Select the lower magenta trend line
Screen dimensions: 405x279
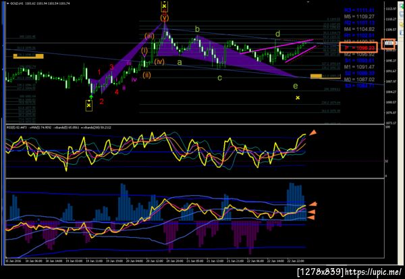point(300,54)
